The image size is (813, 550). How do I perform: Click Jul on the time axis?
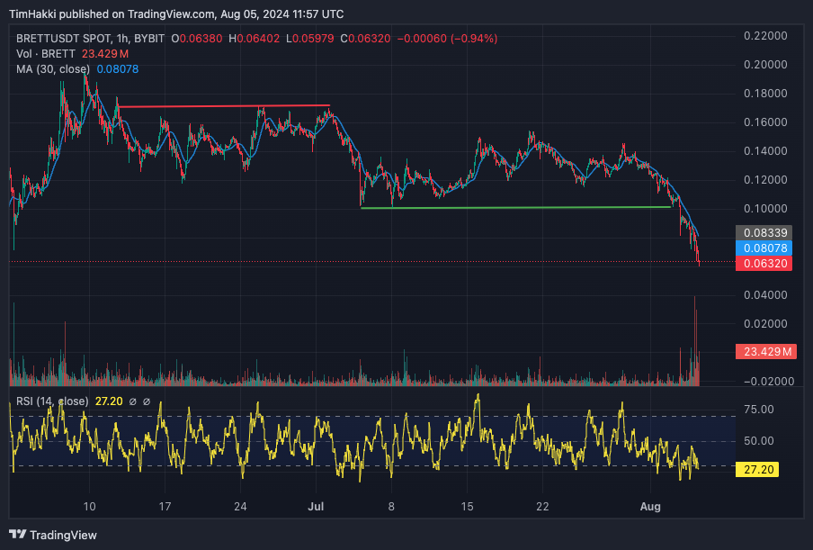316,507
